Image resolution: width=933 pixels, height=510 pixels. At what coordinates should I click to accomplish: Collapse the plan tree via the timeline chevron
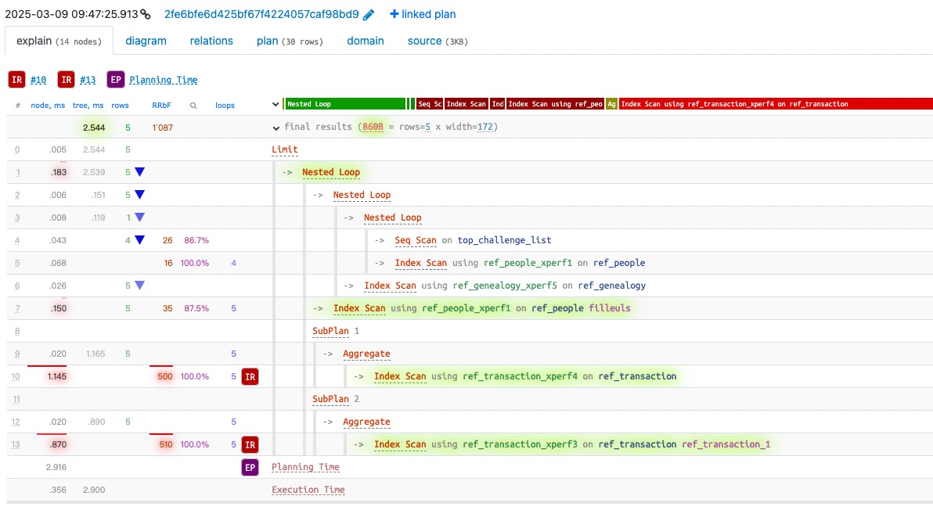point(276,104)
